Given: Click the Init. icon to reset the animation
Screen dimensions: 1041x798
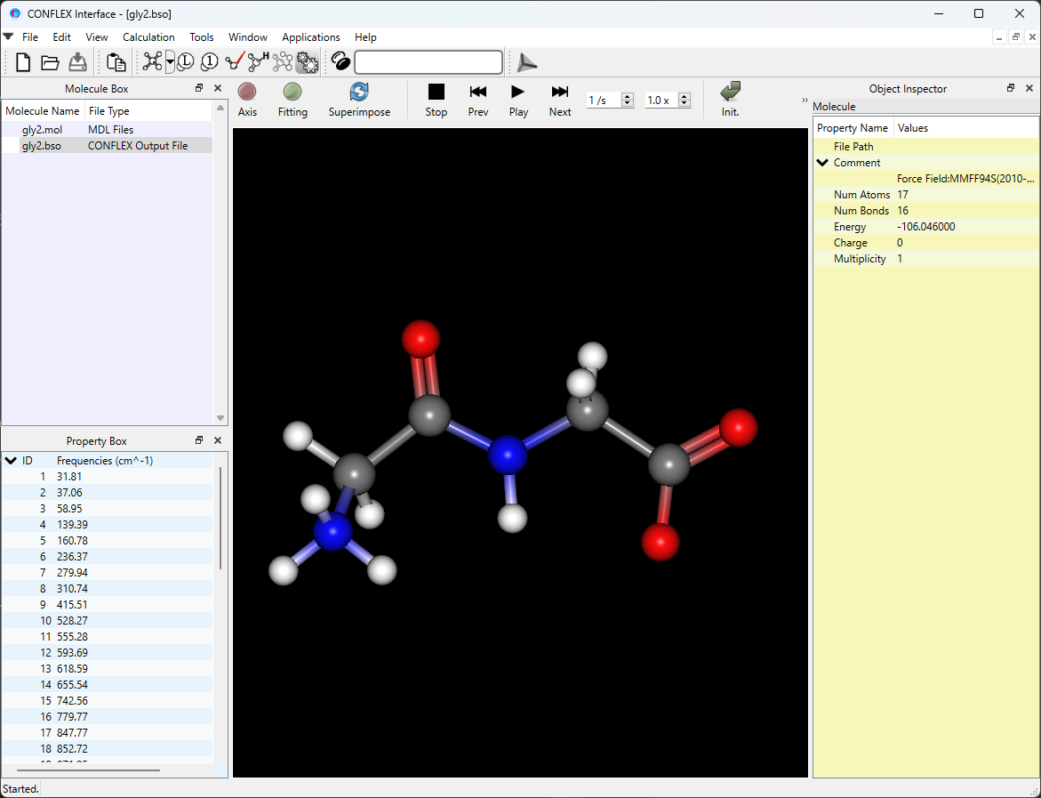Looking at the screenshot, I should pyautogui.click(x=729, y=98).
